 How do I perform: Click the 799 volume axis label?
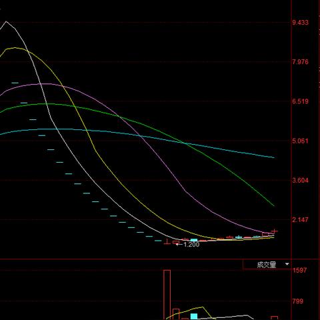(x=297, y=301)
